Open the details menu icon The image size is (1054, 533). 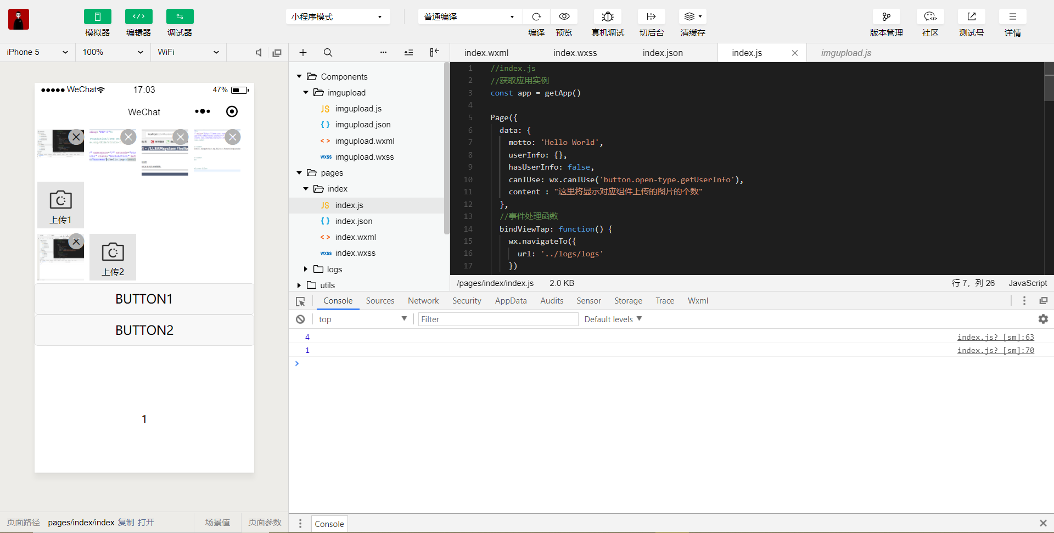point(1012,16)
